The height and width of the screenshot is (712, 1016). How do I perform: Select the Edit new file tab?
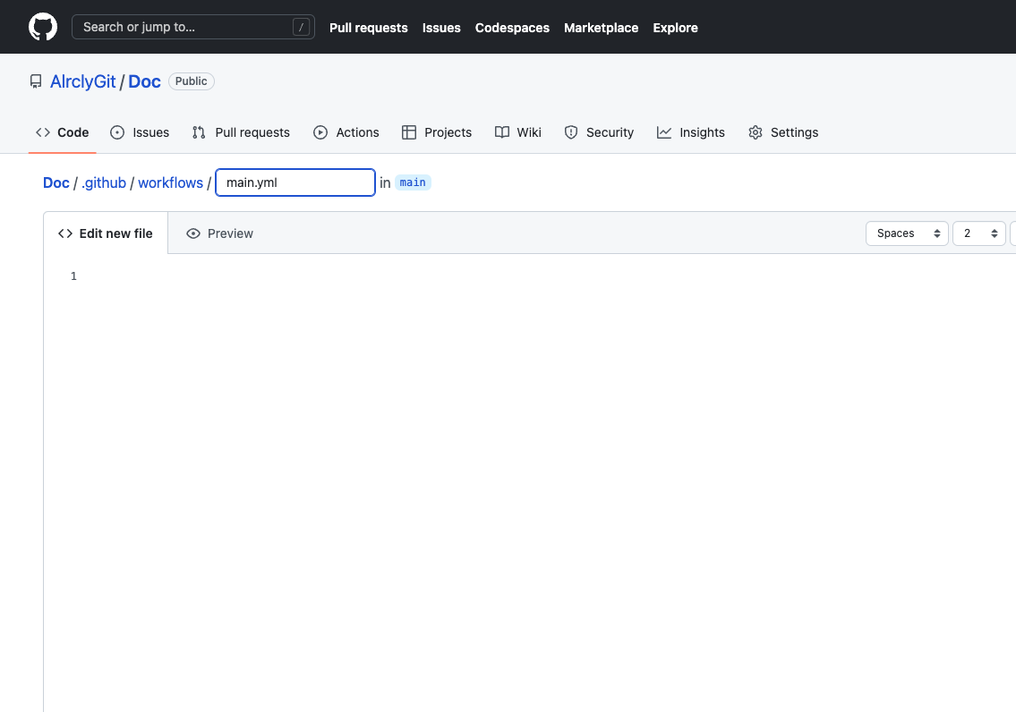[x=106, y=233]
